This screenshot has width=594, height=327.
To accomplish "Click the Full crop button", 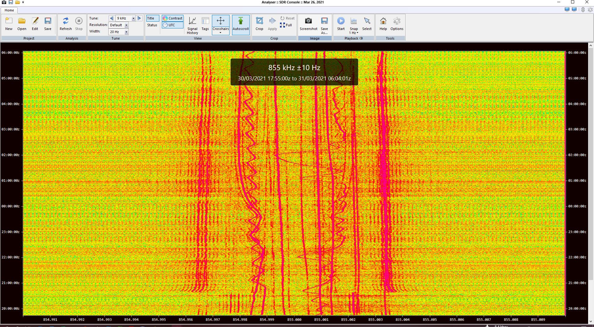I will click(x=286, y=25).
